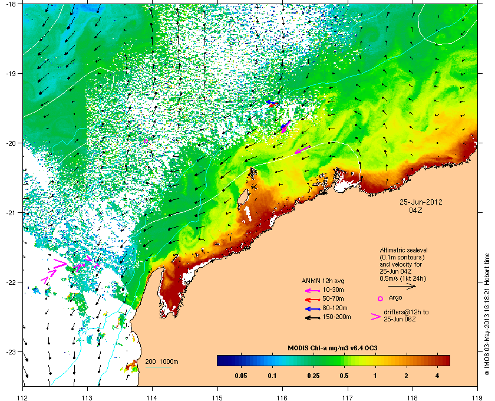Click the 0.5m/s velocity scale arrow
This screenshot has width=495, height=401.
402,286
